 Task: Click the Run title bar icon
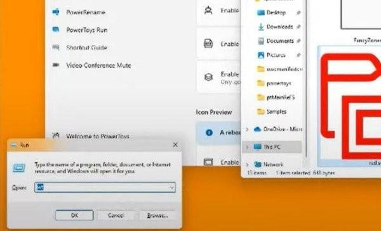(x=13, y=145)
